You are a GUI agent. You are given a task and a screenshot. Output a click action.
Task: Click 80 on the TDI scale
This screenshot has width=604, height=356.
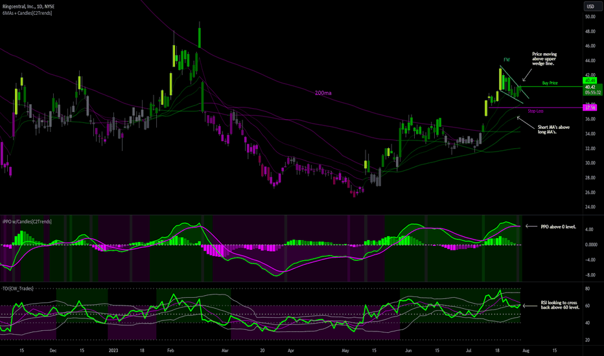coord(587,289)
